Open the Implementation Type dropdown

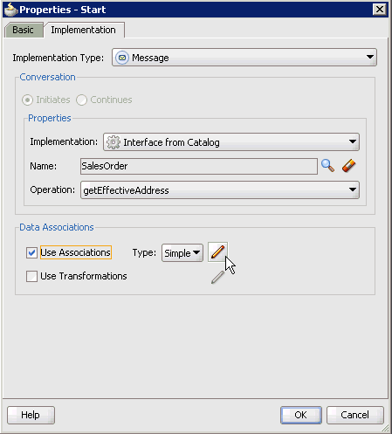244,58
